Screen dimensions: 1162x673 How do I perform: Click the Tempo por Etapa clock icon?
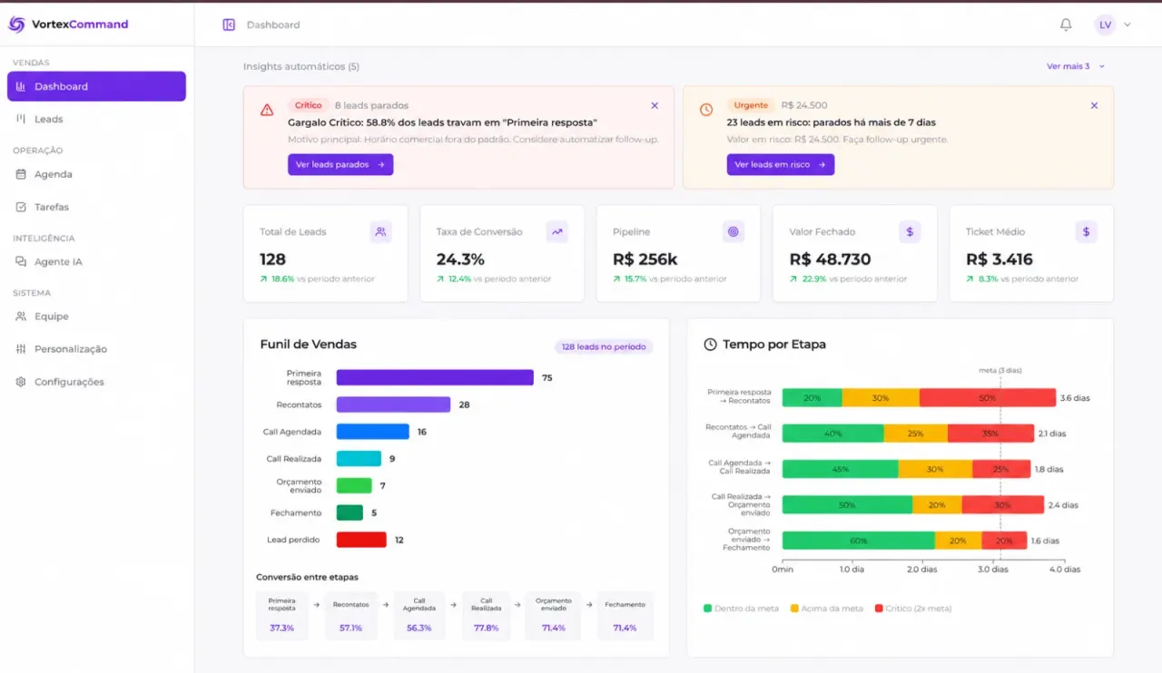point(711,345)
